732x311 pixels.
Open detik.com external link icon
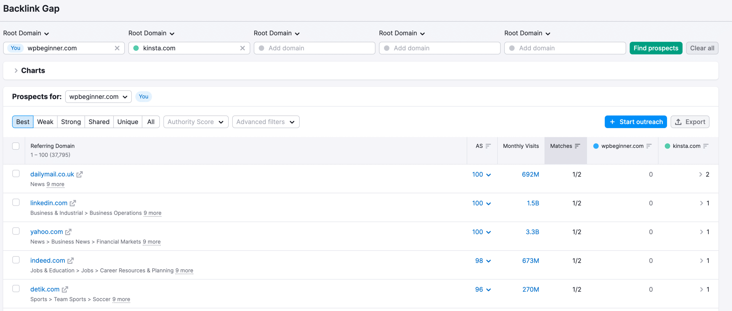65,289
